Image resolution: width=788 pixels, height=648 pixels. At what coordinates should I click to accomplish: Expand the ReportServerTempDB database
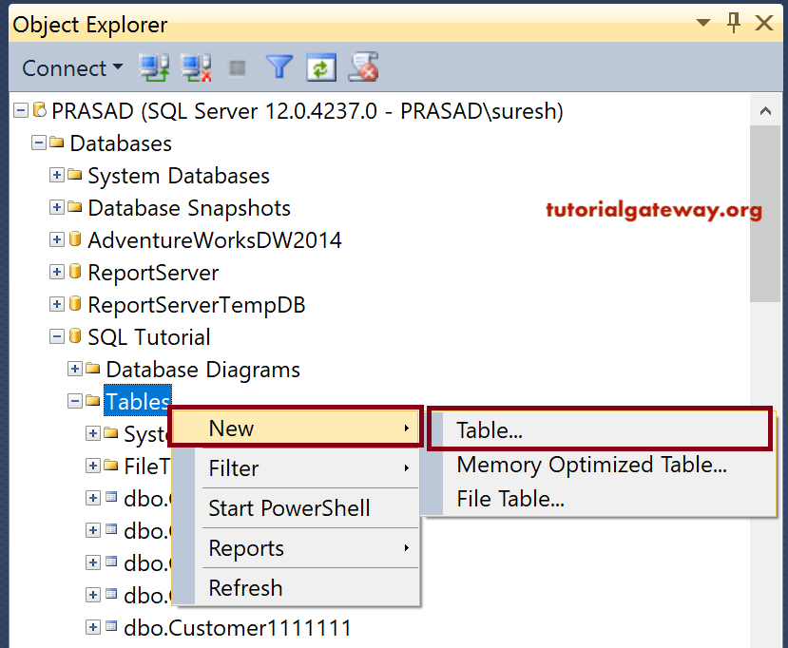pyautogui.click(x=57, y=304)
